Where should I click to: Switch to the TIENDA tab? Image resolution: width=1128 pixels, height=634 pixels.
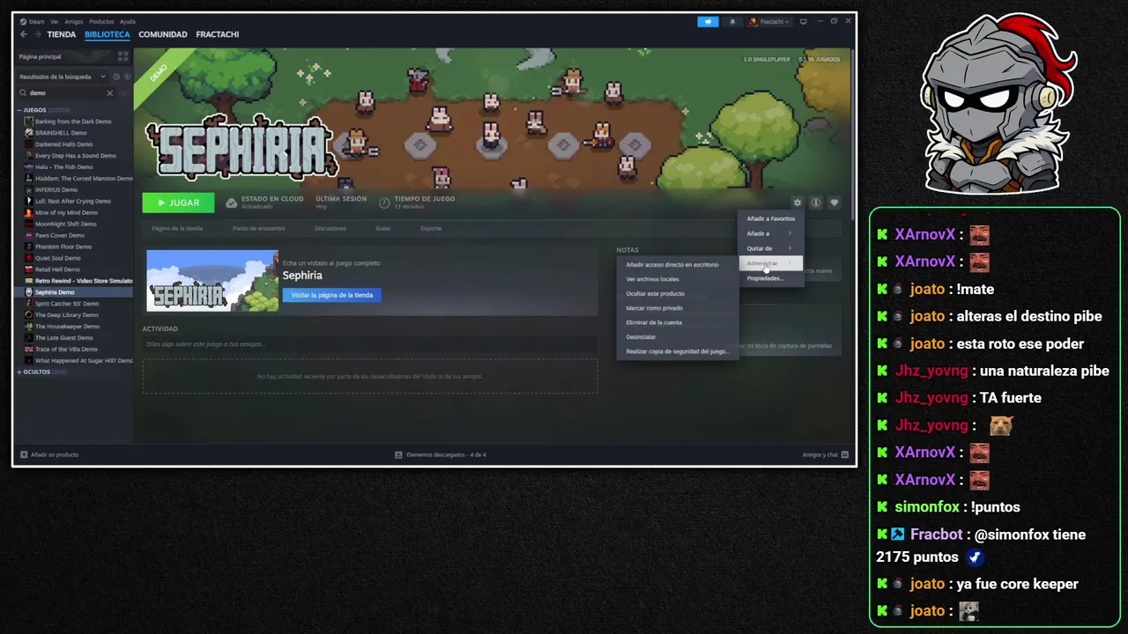click(x=62, y=34)
